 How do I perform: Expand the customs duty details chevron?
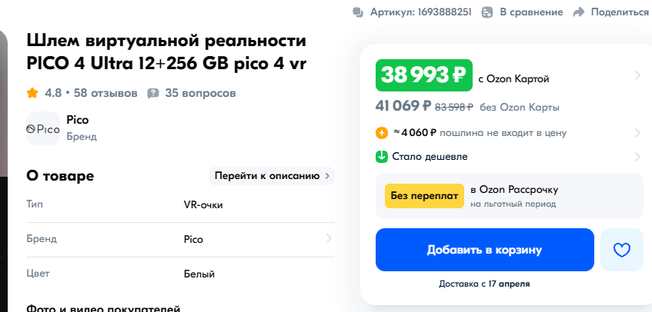point(637,132)
